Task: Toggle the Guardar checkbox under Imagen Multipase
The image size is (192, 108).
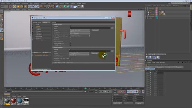Action: (x=70, y=49)
